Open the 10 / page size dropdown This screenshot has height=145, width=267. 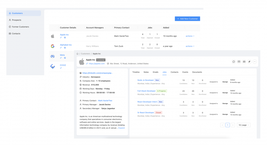244,125
